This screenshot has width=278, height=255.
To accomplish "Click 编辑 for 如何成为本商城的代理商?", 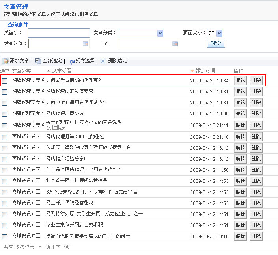I will point(240,81).
